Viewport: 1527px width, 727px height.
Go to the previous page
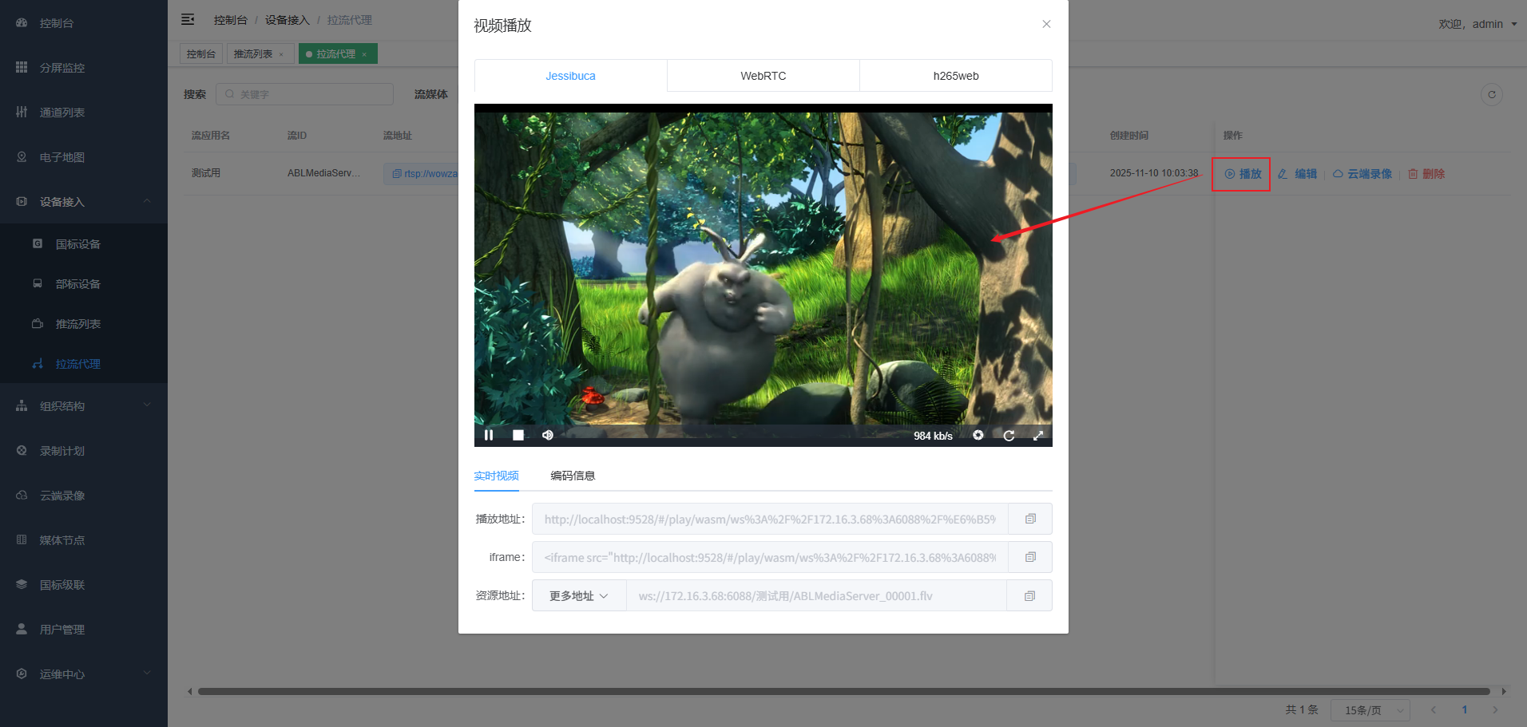tap(1434, 709)
